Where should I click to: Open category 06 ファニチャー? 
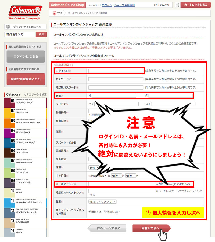point(26,153)
